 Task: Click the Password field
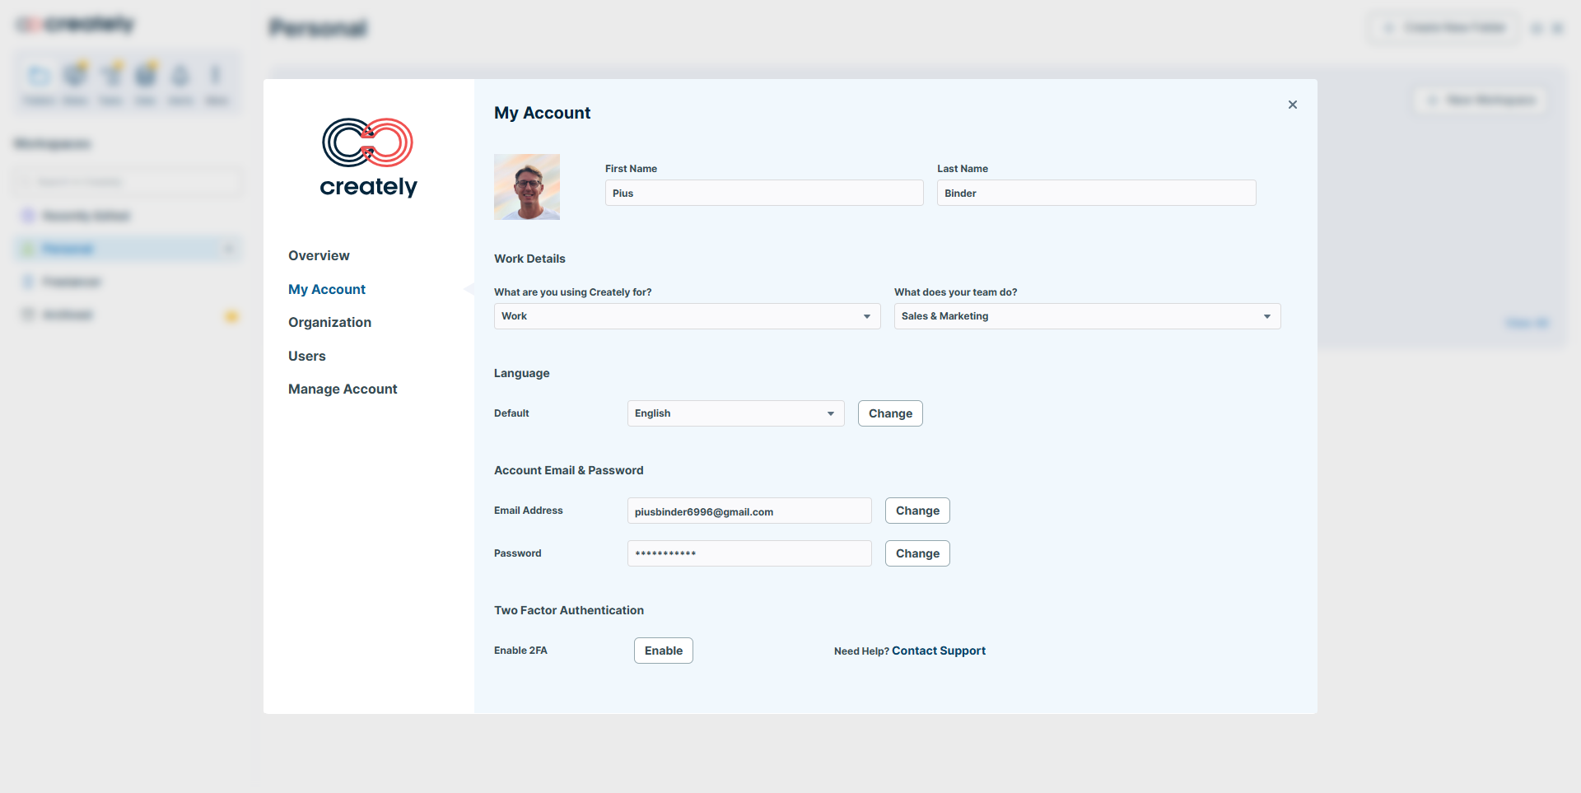(x=749, y=553)
